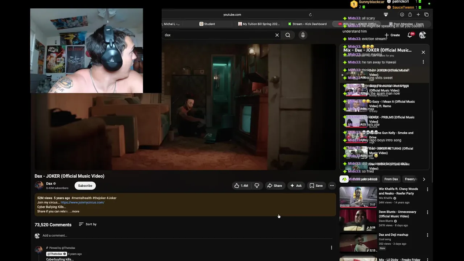Viewport: 464px width, 261px height.
Task: Select the From Dax filter chip
Action: pos(391,179)
